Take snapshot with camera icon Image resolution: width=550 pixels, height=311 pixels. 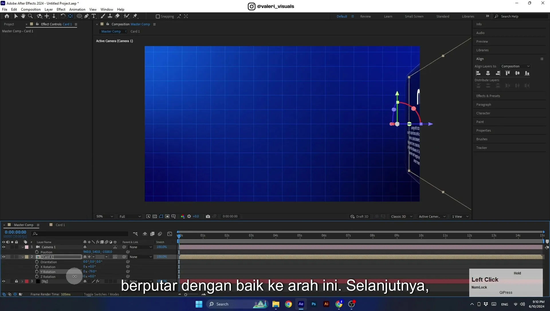click(208, 216)
